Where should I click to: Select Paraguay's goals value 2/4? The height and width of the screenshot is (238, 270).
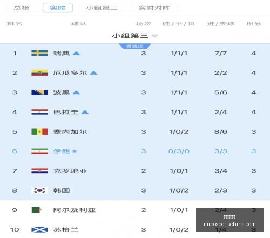pos(221,112)
